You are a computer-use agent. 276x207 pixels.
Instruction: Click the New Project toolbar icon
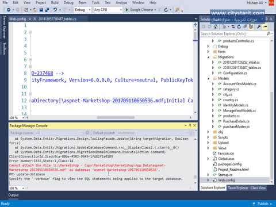point(26,10)
